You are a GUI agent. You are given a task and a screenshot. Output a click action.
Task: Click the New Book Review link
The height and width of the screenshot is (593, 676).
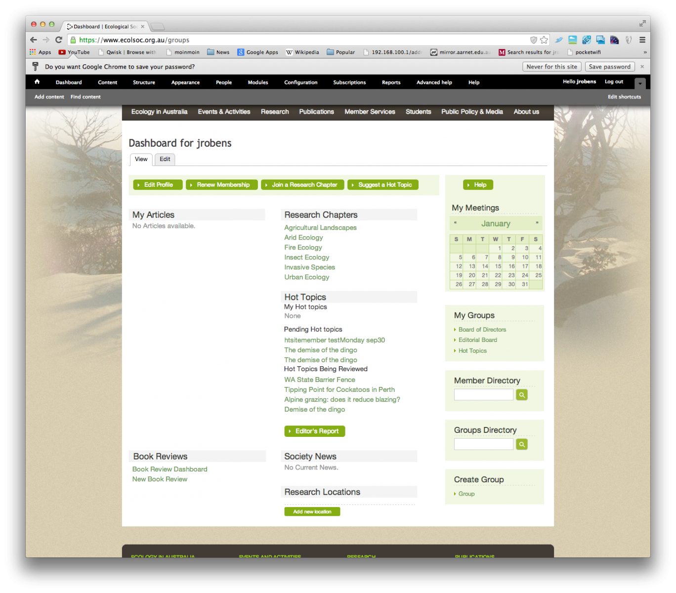tap(160, 479)
